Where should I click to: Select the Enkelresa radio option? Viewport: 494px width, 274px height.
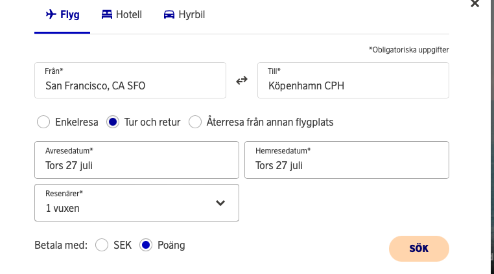[43, 122]
